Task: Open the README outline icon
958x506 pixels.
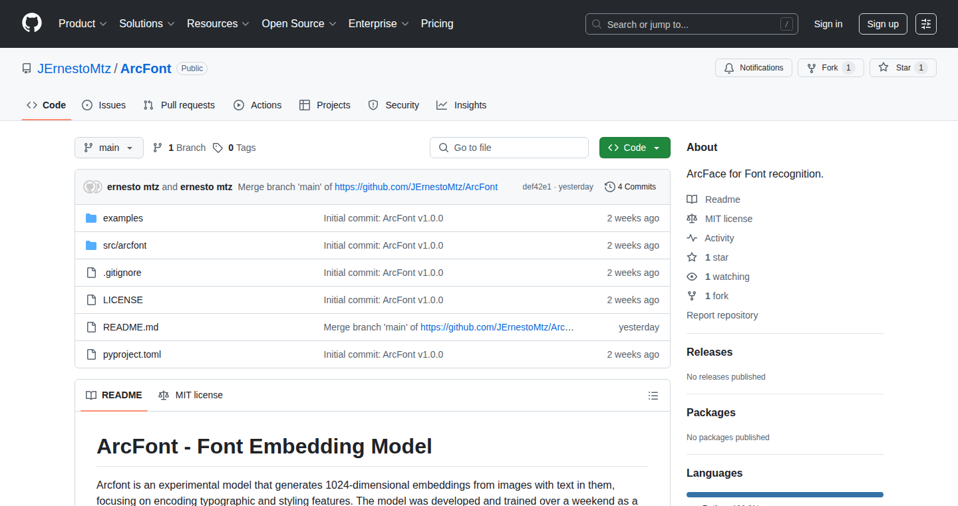Action: 653,396
